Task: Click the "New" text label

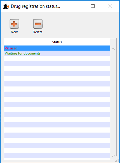Action: pos(14,32)
